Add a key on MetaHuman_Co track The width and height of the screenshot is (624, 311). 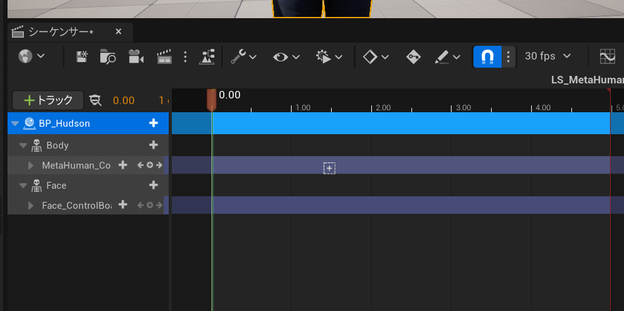click(x=150, y=166)
